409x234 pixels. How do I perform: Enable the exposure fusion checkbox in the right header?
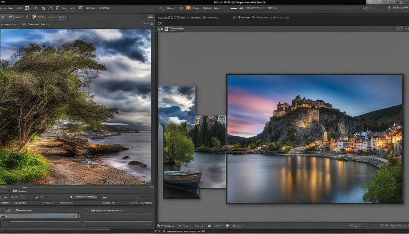click(234, 17)
